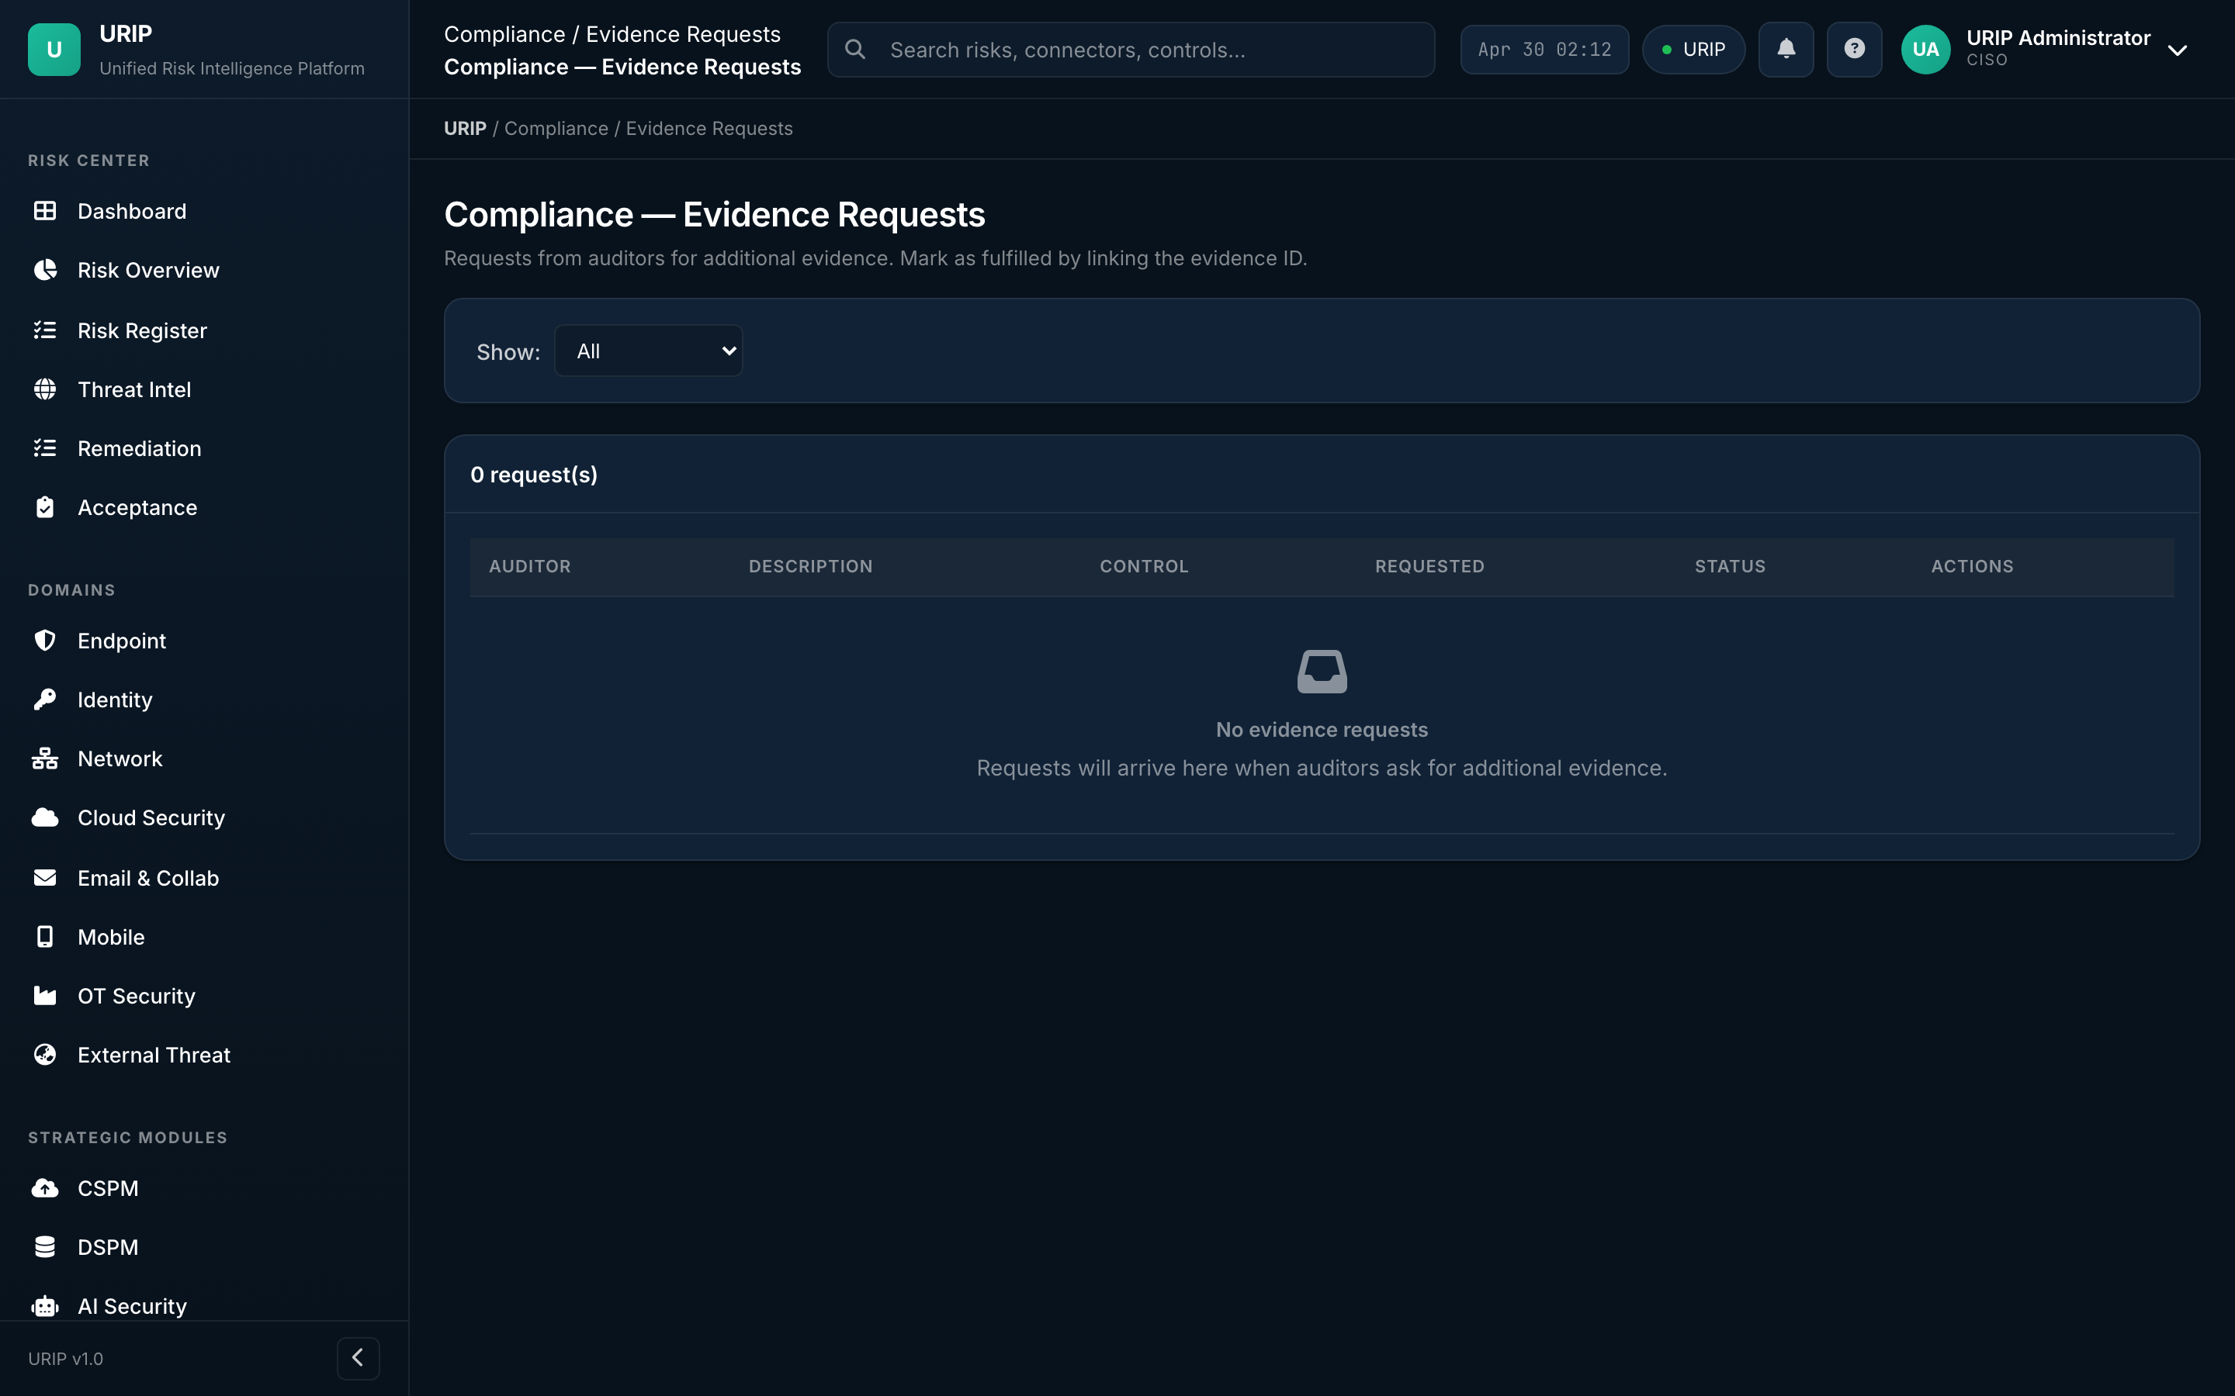Open the Remediation page
Screen dimensions: 2235x1396
point(203,449)
